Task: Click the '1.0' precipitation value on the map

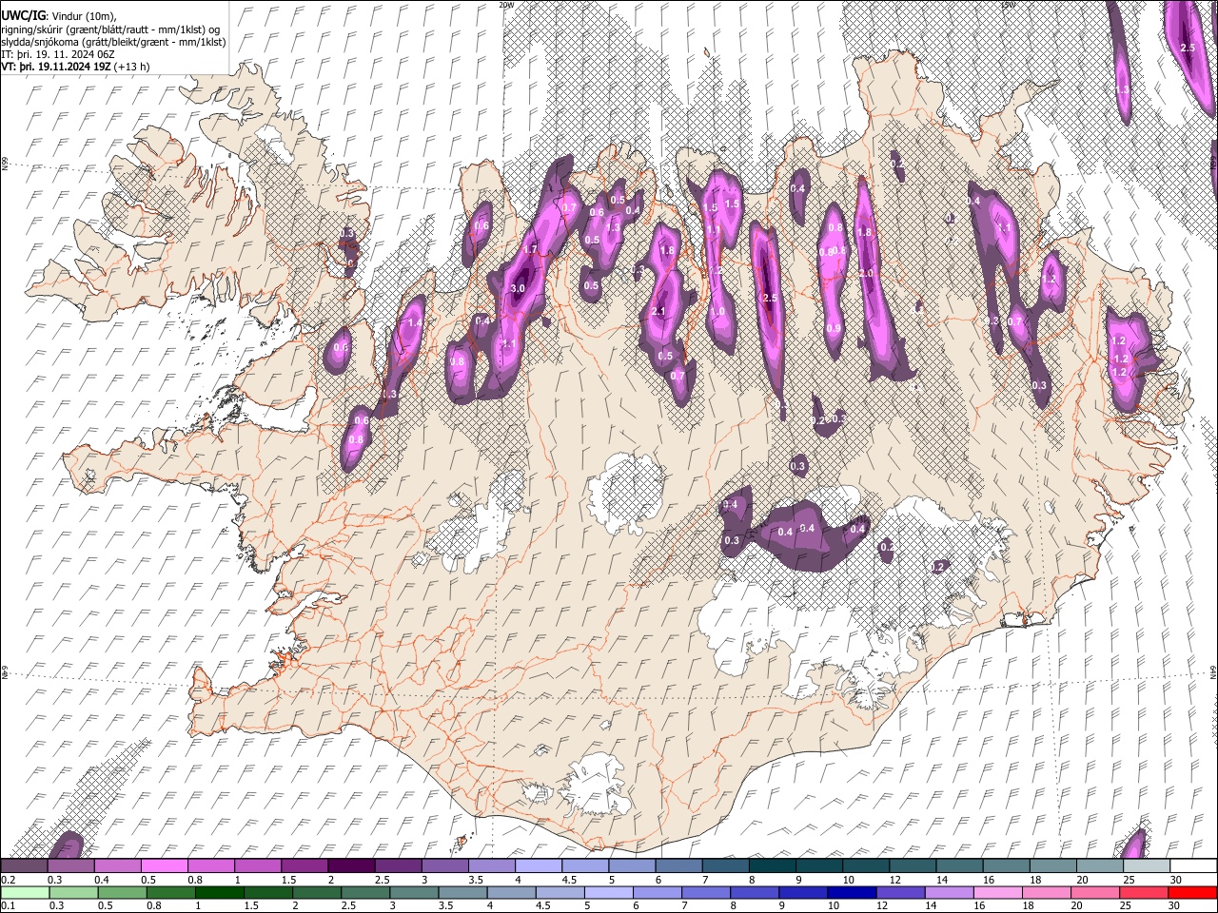Action: tap(717, 312)
